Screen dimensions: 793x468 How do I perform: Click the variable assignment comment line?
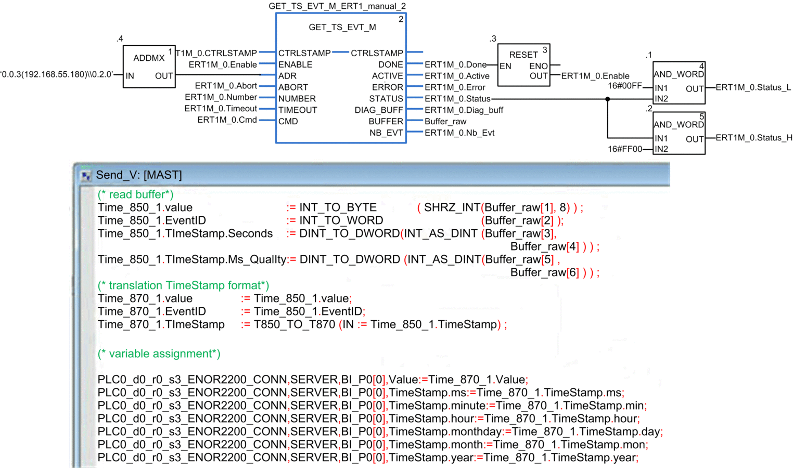159,354
